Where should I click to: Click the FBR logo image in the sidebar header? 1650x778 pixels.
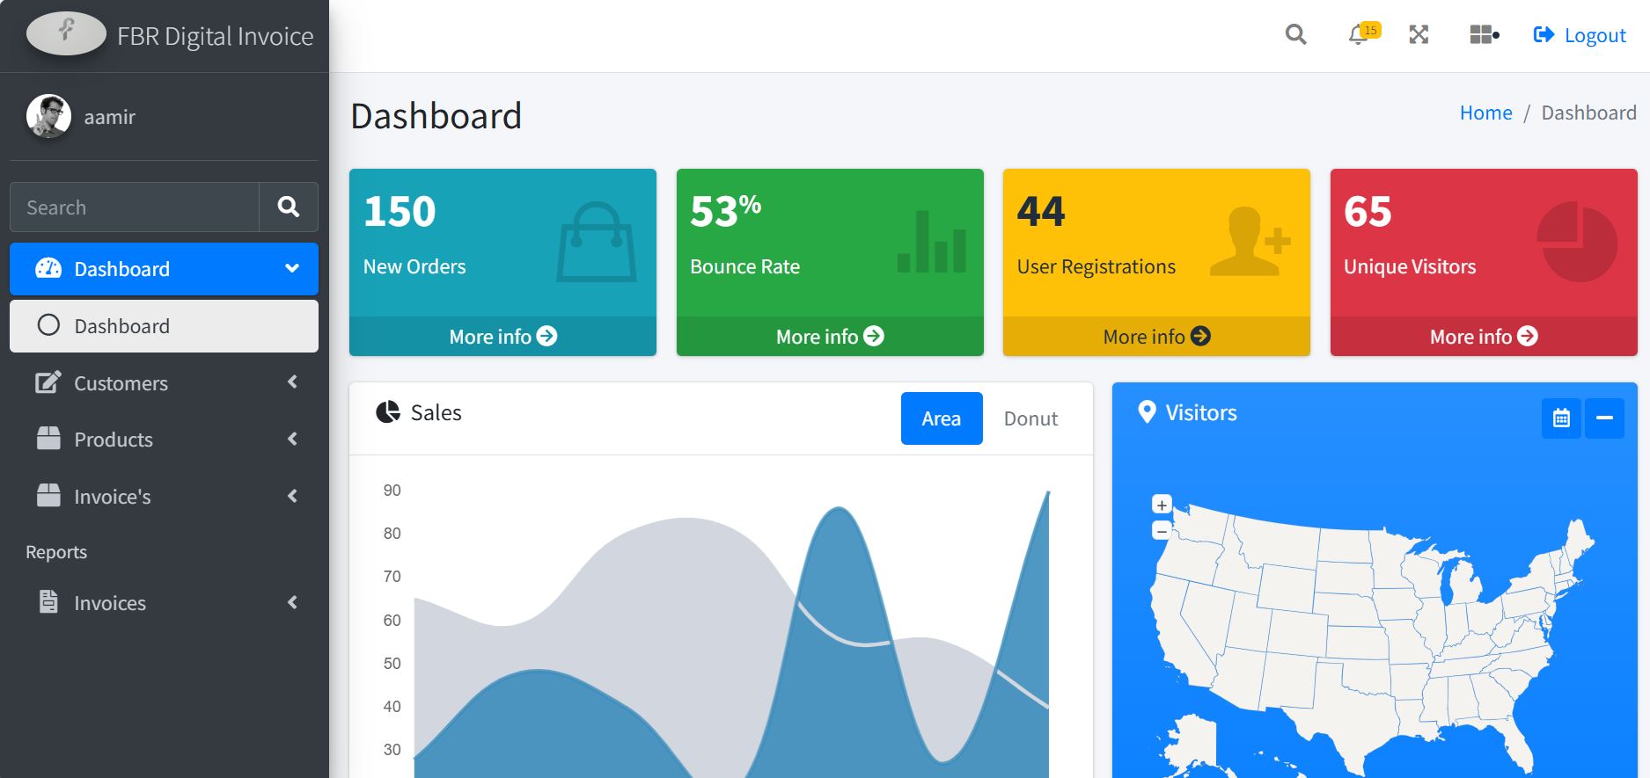point(67,33)
